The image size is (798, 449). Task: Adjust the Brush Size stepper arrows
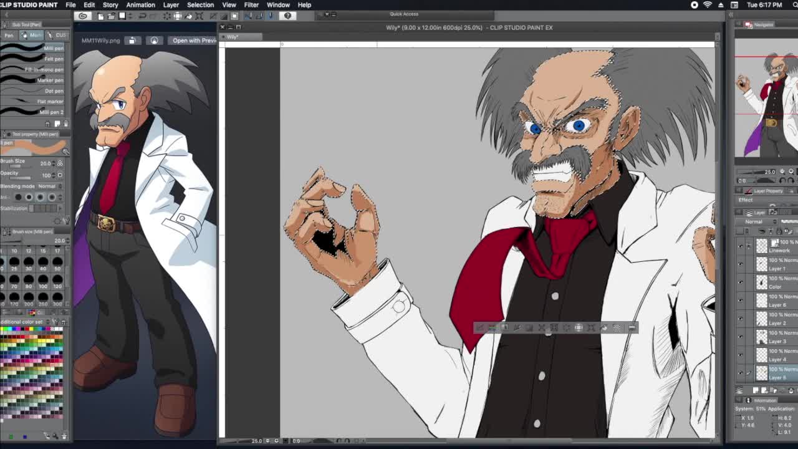[x=54, y=163]
